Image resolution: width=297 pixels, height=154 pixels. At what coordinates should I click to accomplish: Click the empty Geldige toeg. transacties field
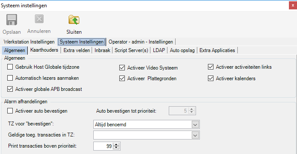click(142, 135)
